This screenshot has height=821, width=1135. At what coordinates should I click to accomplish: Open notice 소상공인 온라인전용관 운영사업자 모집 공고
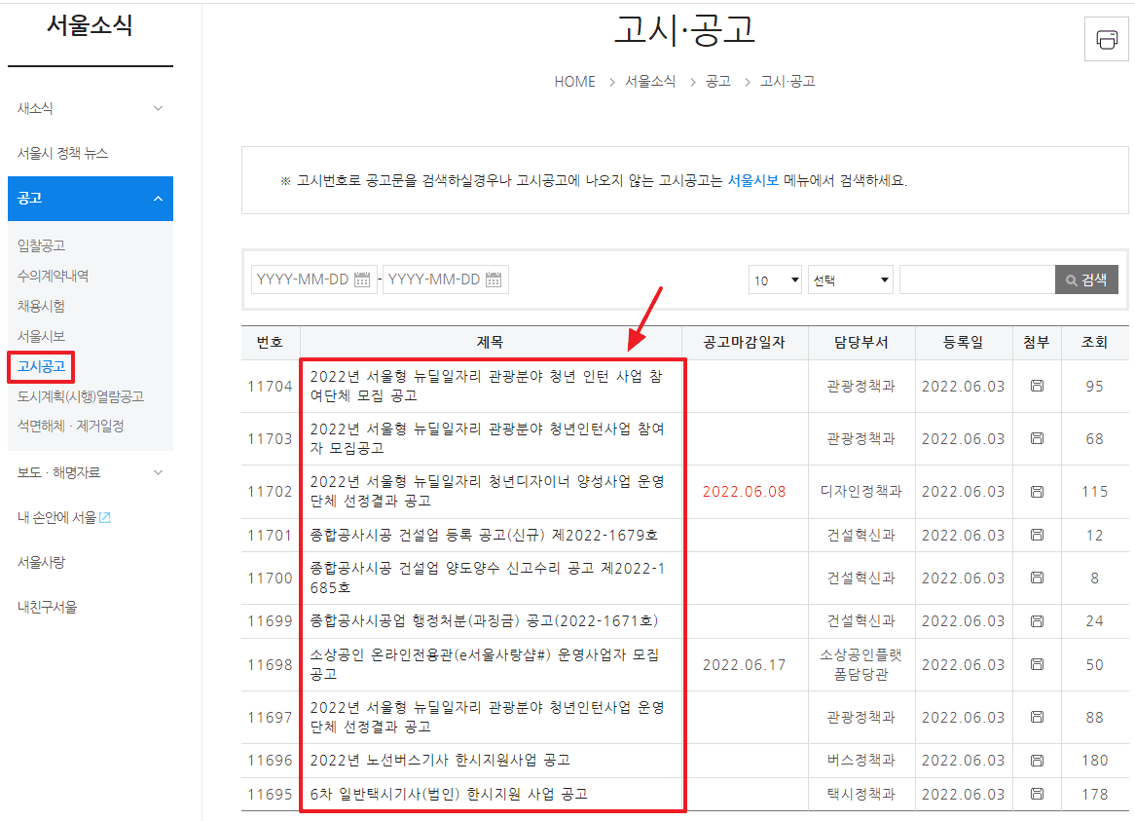pyautogui.click(x=484, y=664)
